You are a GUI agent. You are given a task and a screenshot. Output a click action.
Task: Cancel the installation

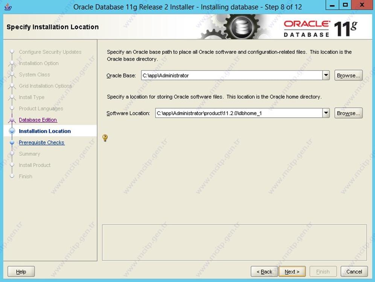click(x=354, y=271)
